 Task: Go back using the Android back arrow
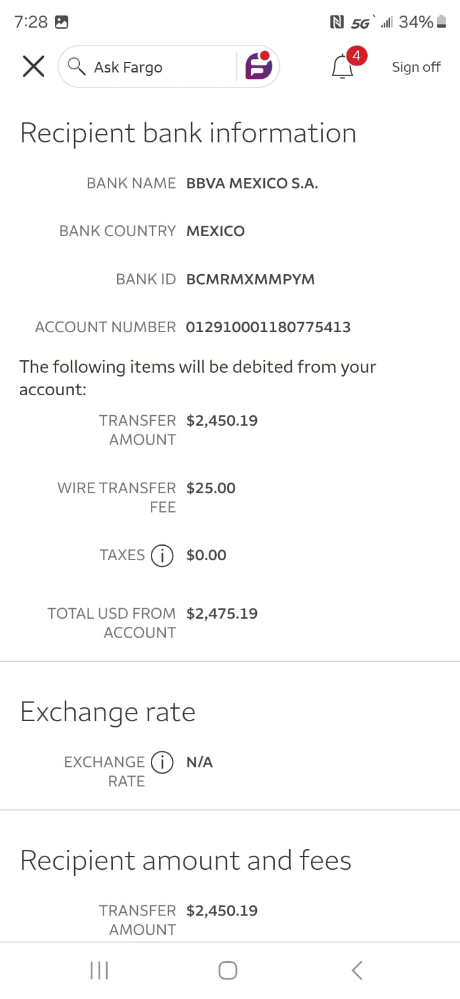[x=357, y=970]
